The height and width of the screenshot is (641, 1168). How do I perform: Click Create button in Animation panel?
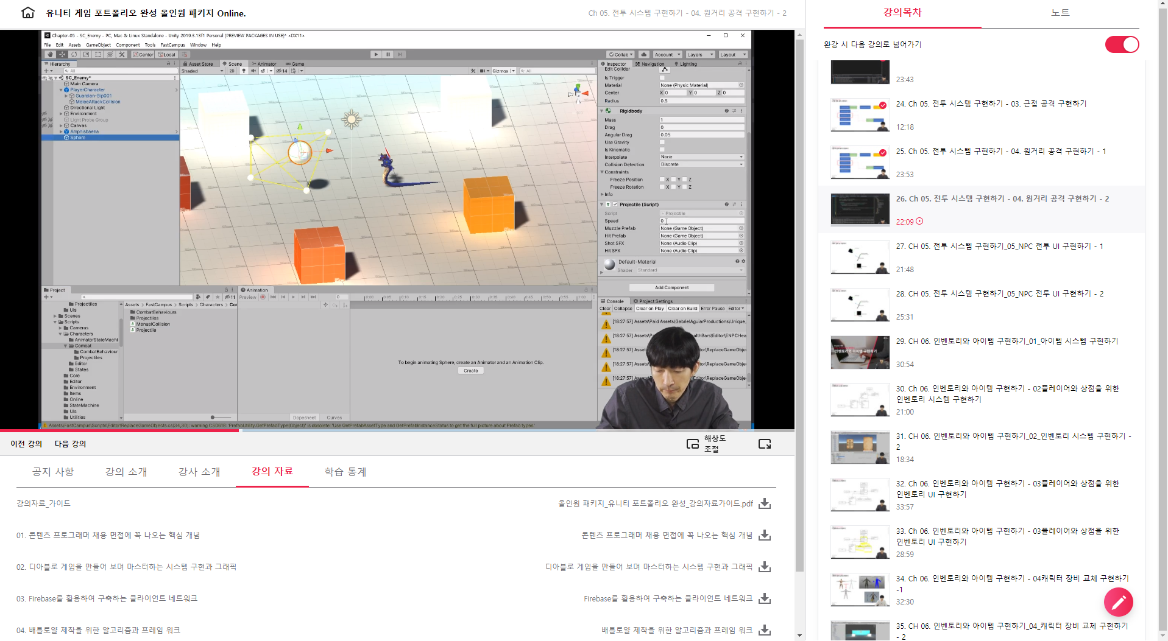coord(471,370)
